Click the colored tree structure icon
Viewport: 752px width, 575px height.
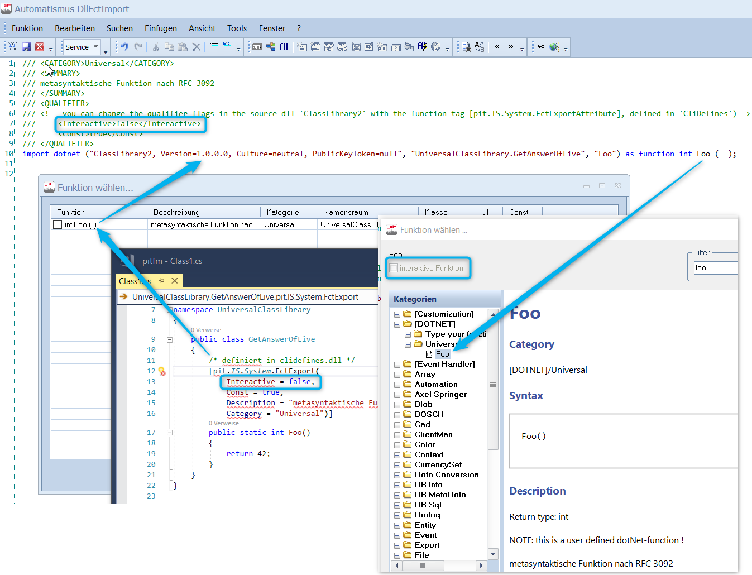[x=271, y=47]
